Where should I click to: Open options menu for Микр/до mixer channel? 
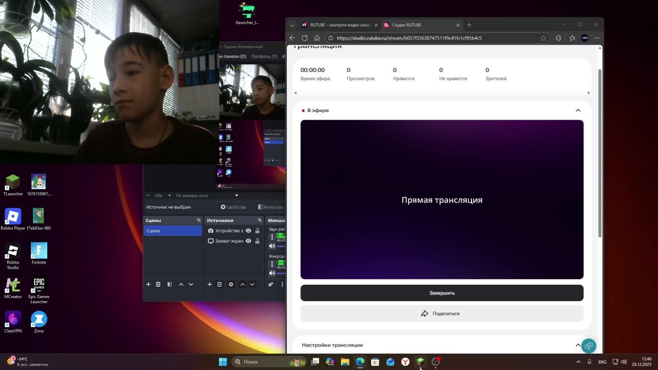pyautogui.click(x=272, y=264)
